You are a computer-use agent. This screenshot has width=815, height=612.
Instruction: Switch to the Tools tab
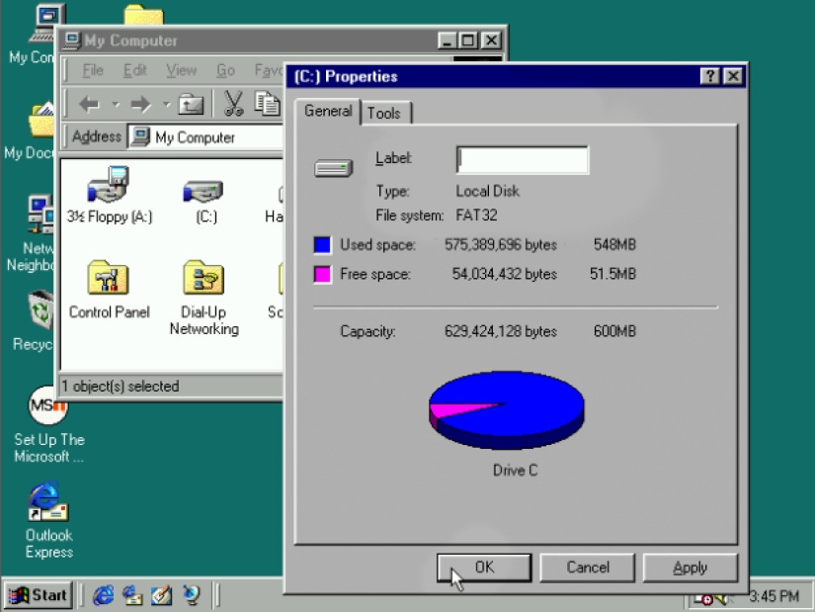(x=384, y=113)
